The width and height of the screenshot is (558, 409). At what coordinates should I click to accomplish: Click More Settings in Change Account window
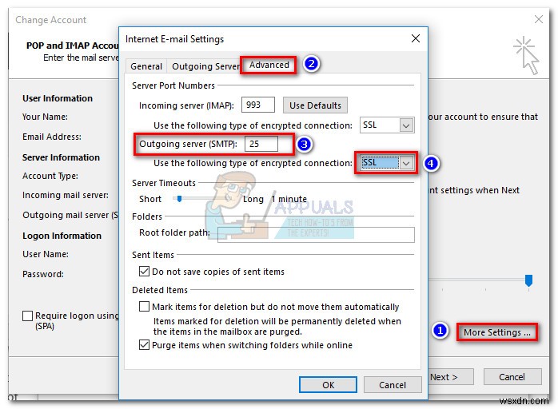496,332
